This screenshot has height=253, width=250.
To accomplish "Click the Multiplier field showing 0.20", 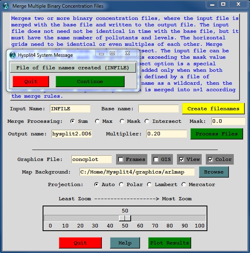I will click(166, 134).
